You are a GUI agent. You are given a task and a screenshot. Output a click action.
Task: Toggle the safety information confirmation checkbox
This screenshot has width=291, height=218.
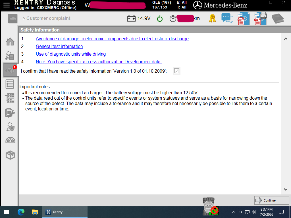(x=176, y=71)
